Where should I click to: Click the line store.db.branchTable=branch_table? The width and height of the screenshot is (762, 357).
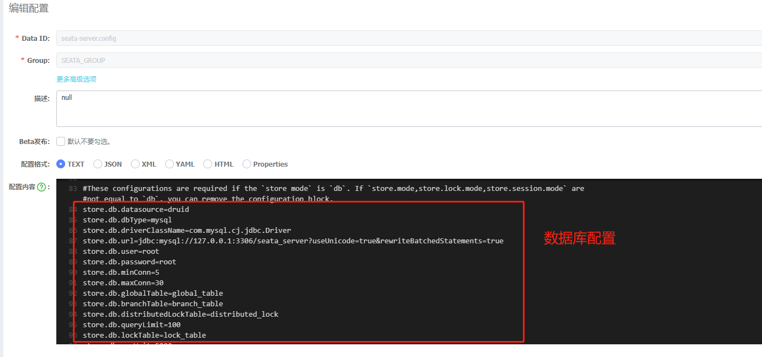click(x=153, y=303)
